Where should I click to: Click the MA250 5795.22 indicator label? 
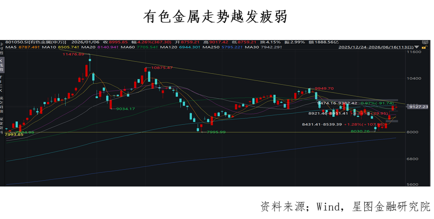(x=223, y=47)
